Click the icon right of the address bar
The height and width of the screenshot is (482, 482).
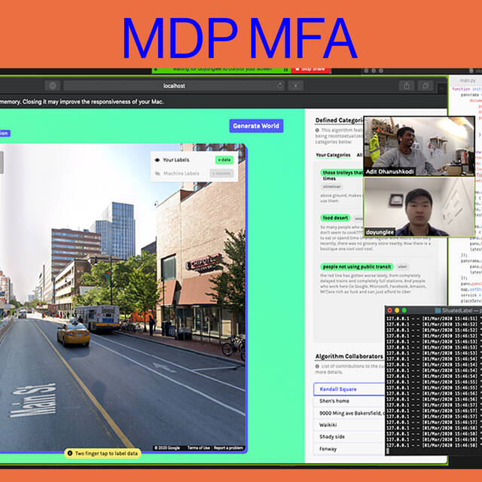click(x=296, y=86)
